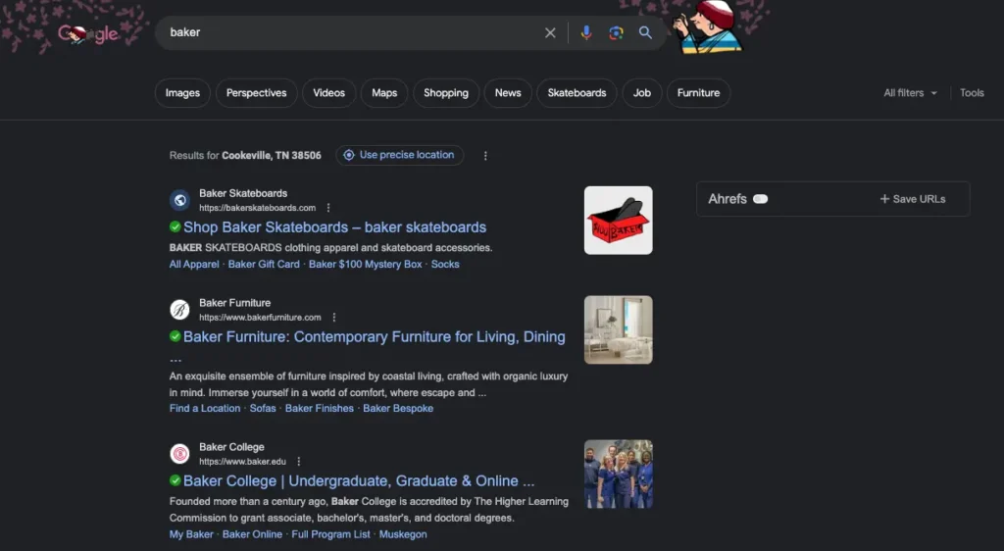Clear the search box with the X icon
The image size is (1004, 551).
coord(550,32)
